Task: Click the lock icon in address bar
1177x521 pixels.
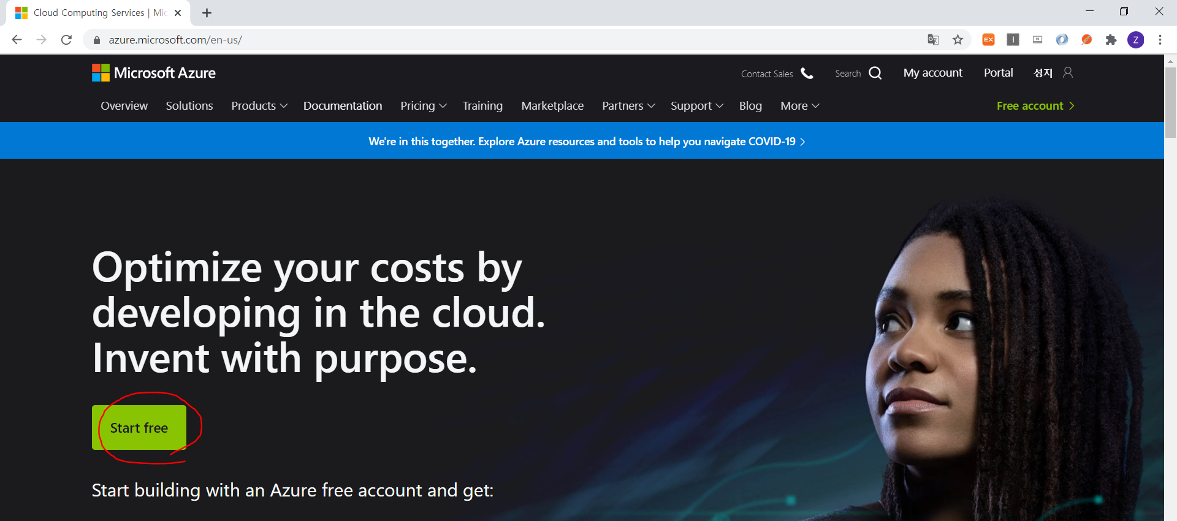Action: [x=96, y=40]
